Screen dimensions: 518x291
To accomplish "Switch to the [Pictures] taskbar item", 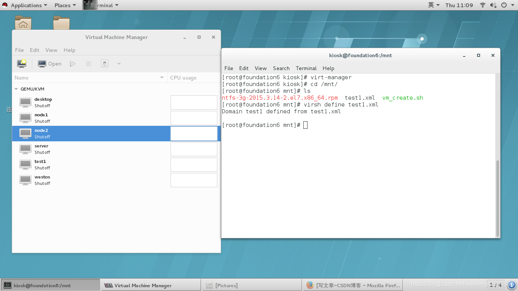I will 252,285.
